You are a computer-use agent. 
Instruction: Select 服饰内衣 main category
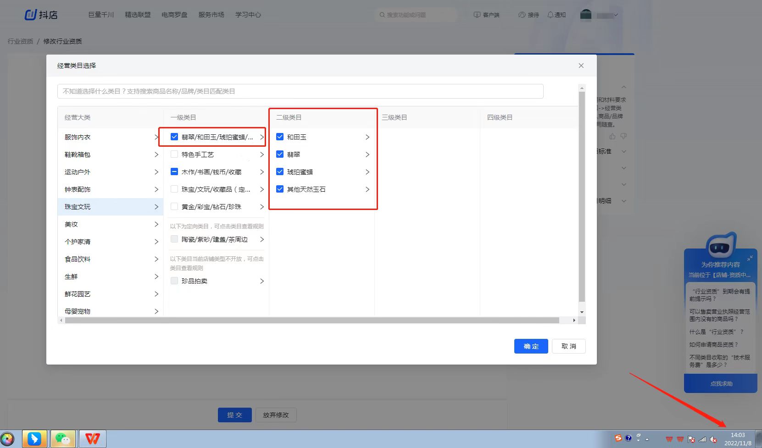(111, 137)
